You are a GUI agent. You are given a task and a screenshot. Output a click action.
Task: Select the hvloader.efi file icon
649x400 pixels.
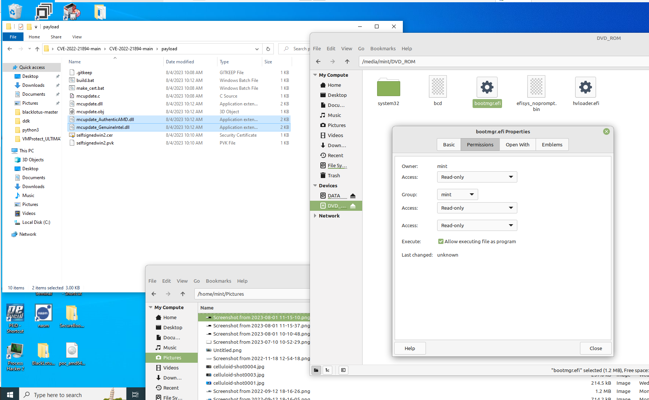[x=585, y=86]
